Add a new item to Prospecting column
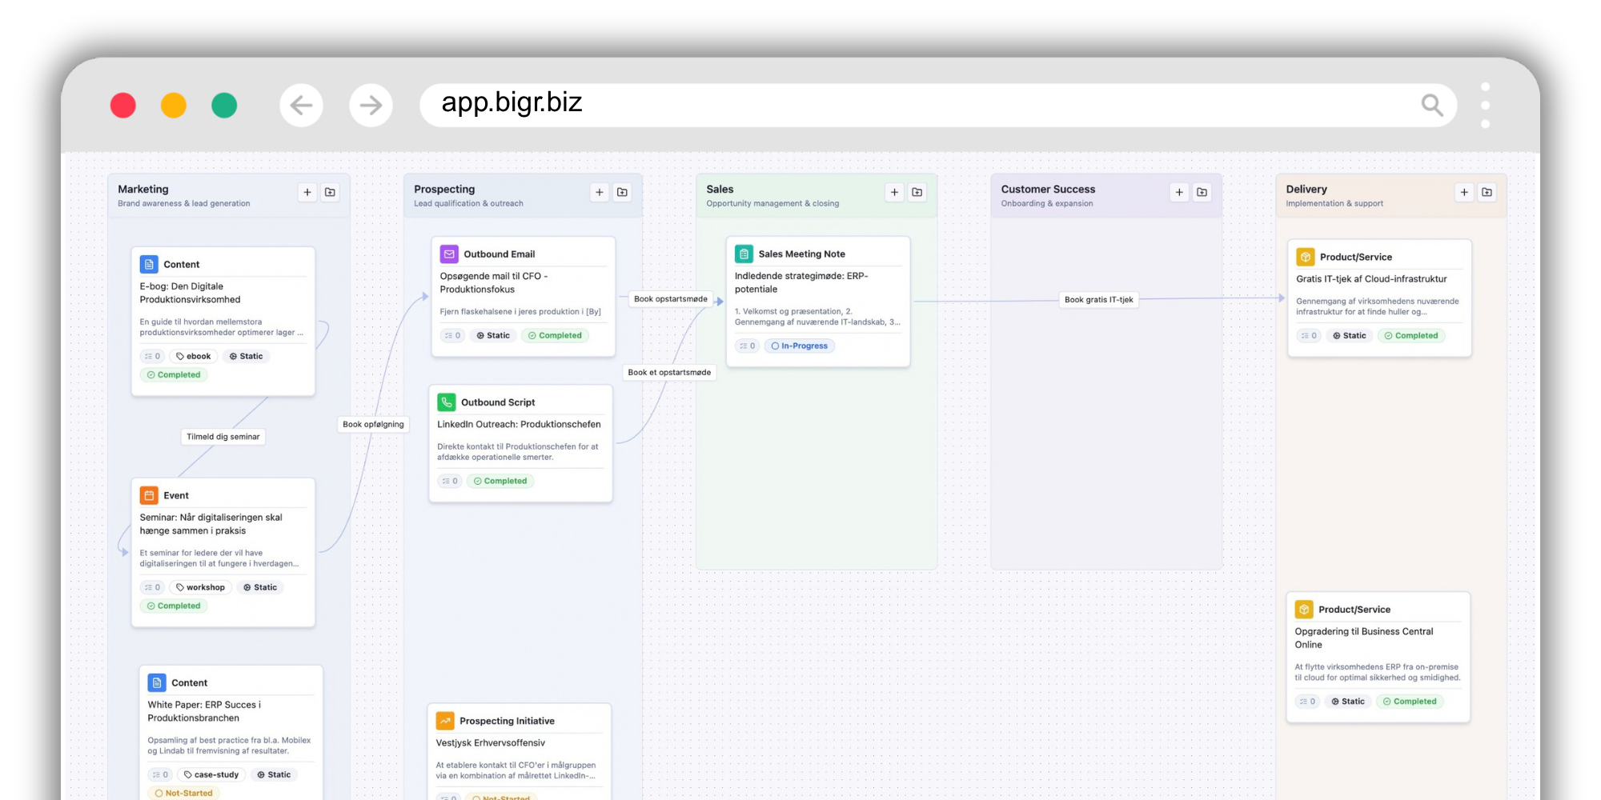Image resolution: width=1601 pixels, height=800 pixels. click(600, 192)
